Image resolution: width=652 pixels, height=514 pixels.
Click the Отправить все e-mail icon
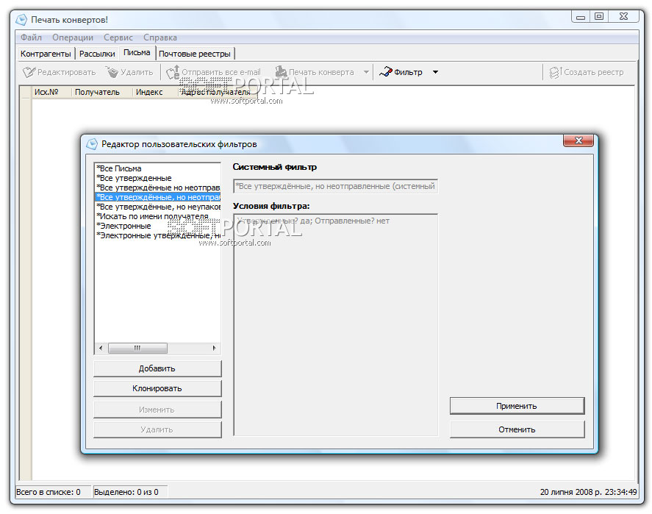[x=173, y=72]
